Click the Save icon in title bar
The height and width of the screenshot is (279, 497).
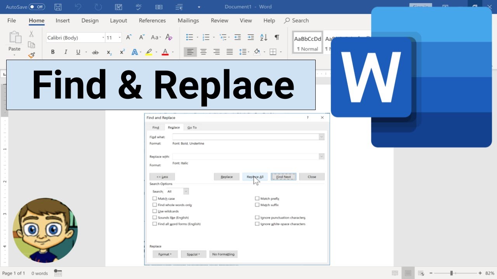pos(58,7)
